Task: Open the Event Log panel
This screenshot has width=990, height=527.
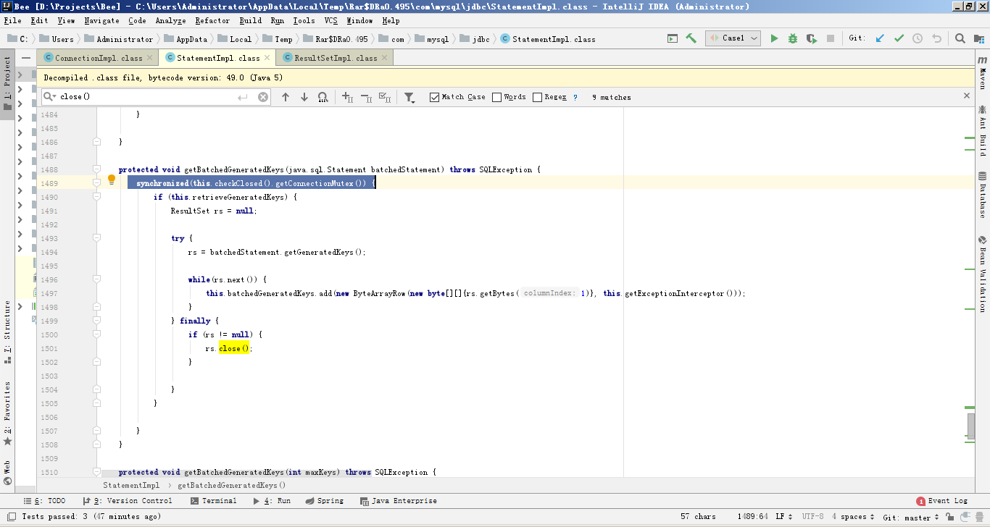Action: [942, 501]
